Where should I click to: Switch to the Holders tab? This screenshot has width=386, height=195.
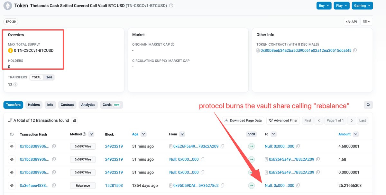pyautogui.click(x=34, y=105)
